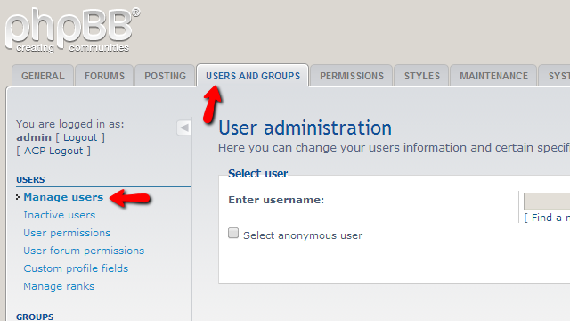Click the phpBB logo
The image size is (570, 321).
click(x=72, y=30)
